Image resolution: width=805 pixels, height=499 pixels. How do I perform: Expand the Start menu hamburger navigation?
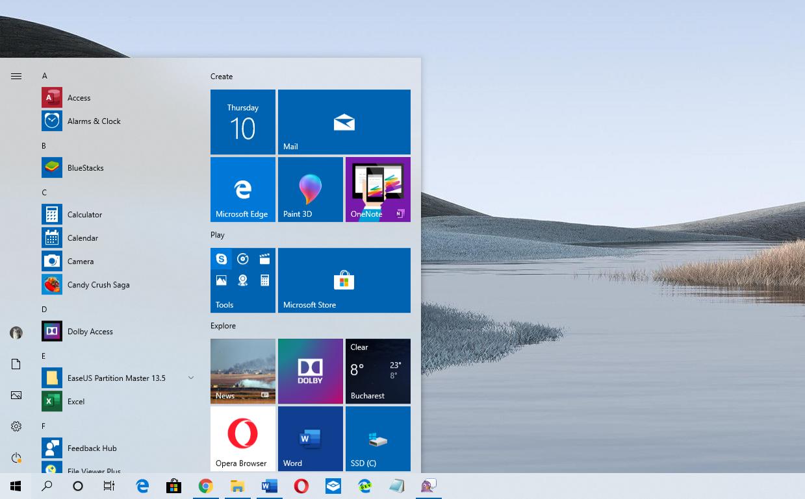point(16,77)
